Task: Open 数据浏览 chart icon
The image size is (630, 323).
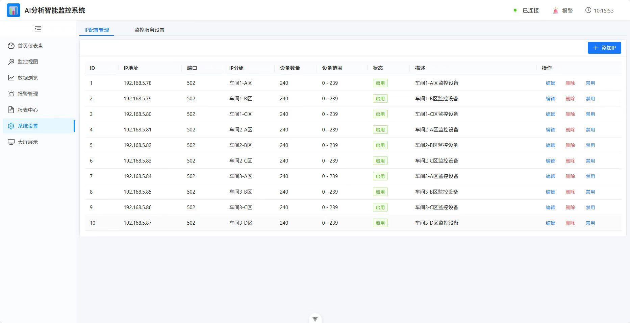Action: pyautogui.click(x=11, y=78)
